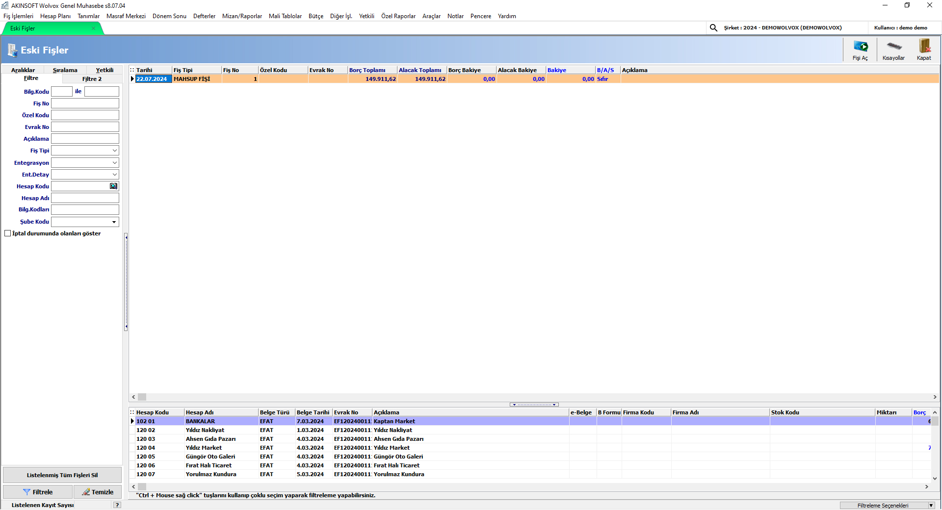Screen dimensions: 942x510
Task: Close the Eski Fişler tab with its X
Action: tap(93, 28)
